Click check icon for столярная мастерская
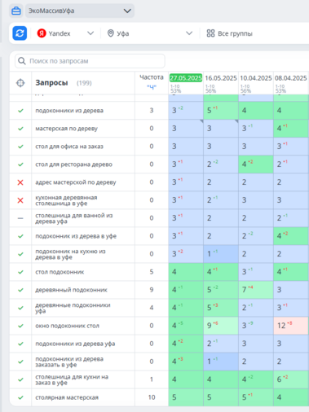 point(20,397)
